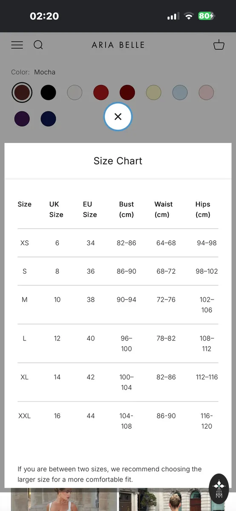Check the battery indicator in status bar
Image resolution: width=236 pixels, height=511 pixels.
pyautogui.click(x=207, y=16)
